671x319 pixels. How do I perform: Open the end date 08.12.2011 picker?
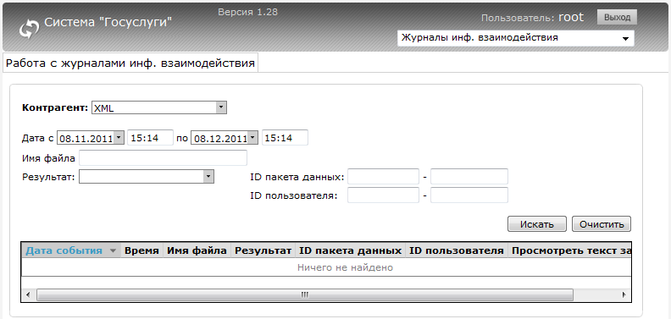point(253,138)
